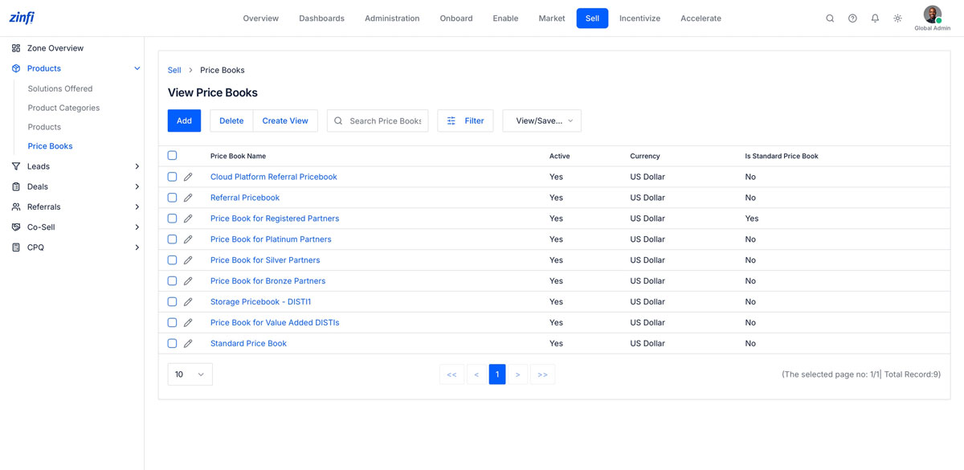Check the Cloud Platform Referral Pricebook checkbox
964x470 pixels.
[172, 177]
